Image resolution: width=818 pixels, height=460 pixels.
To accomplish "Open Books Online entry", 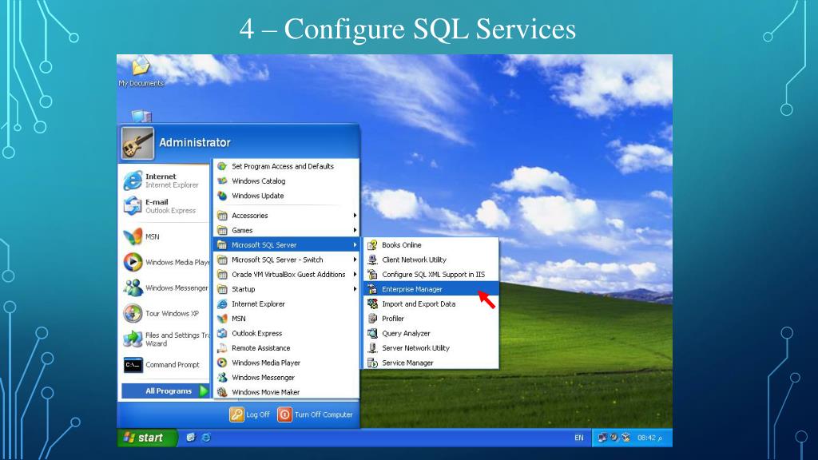I will click(431, 244).
